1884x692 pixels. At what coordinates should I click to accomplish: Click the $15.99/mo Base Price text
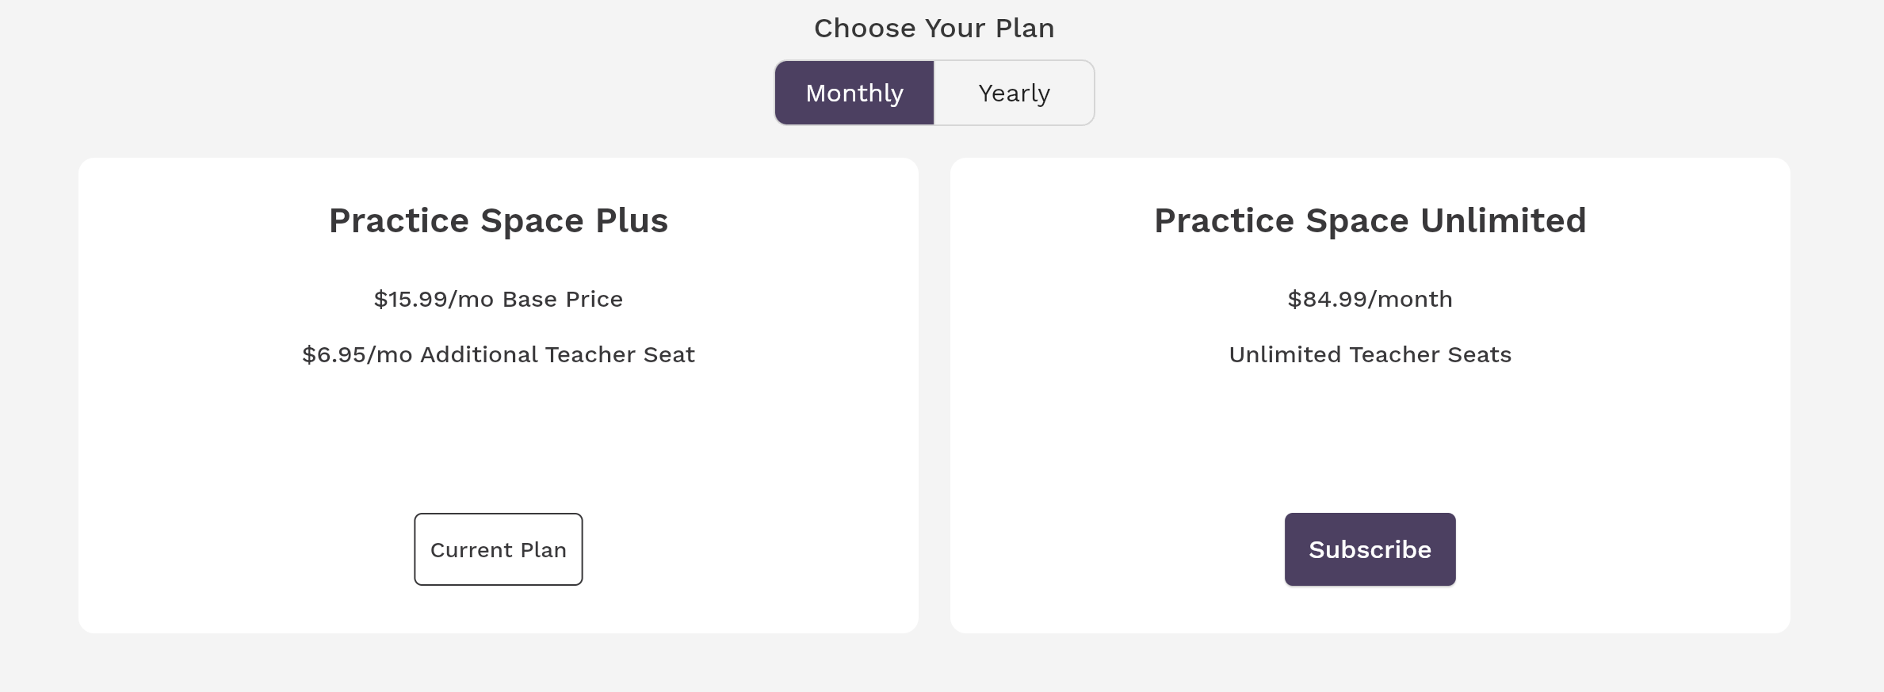pos(498,299)
